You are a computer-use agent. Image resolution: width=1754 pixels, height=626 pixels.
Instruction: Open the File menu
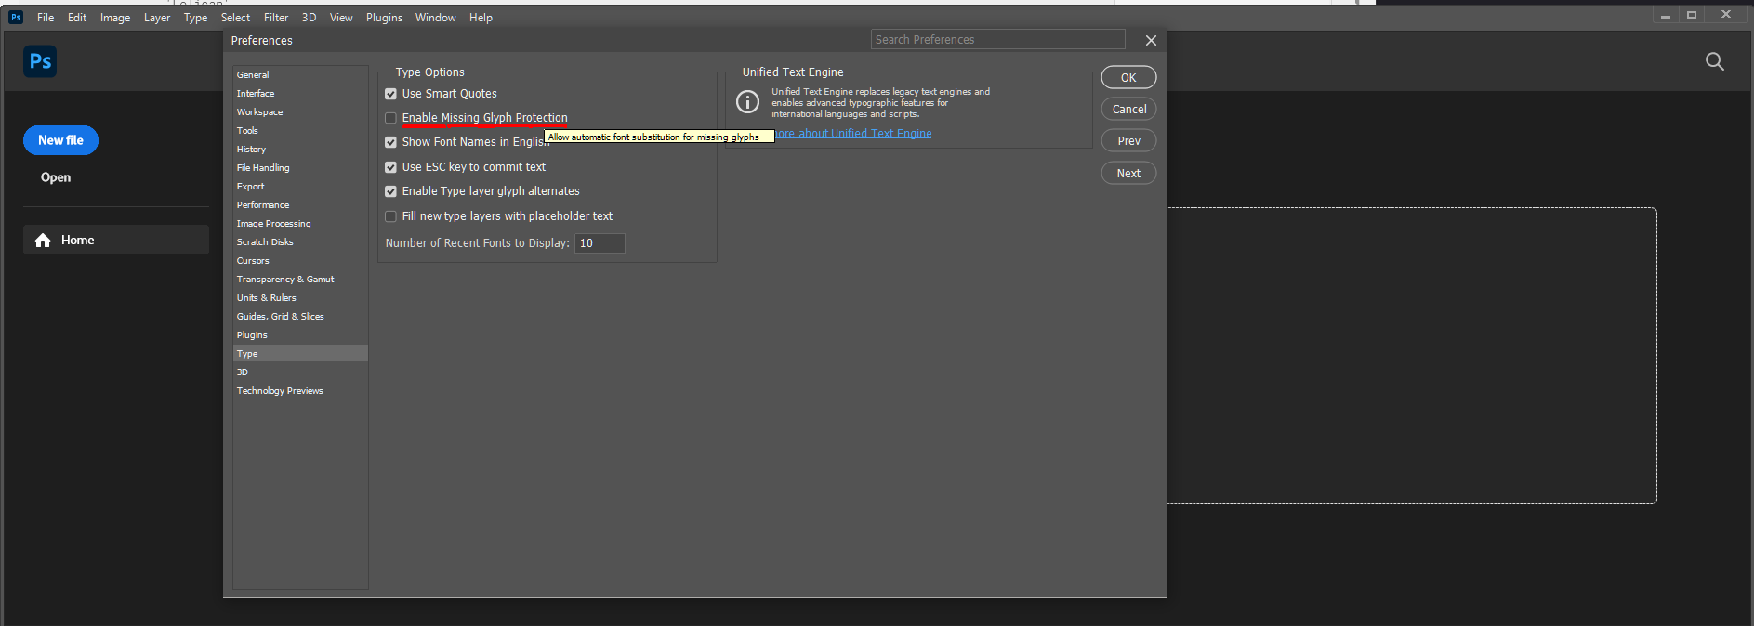(46, 18)
